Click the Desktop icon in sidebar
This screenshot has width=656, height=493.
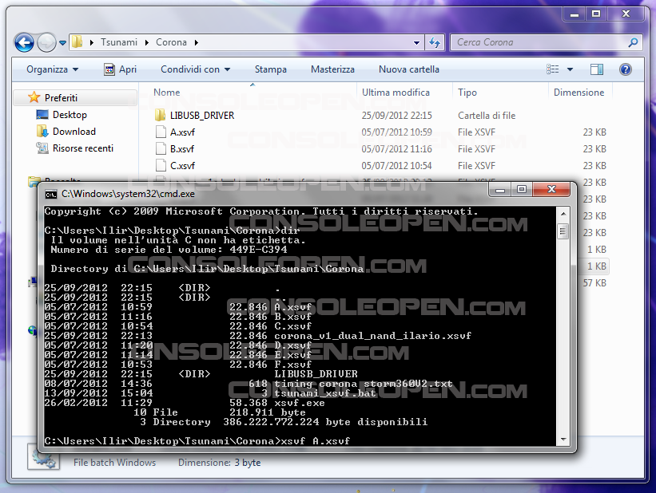click(x=42, y=115)
